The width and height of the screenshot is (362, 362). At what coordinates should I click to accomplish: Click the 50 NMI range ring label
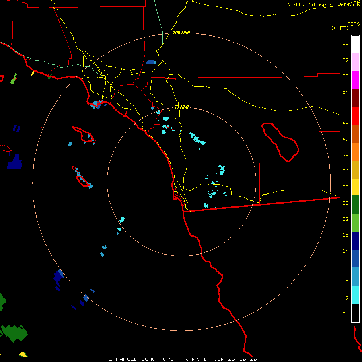coord(181,107)
